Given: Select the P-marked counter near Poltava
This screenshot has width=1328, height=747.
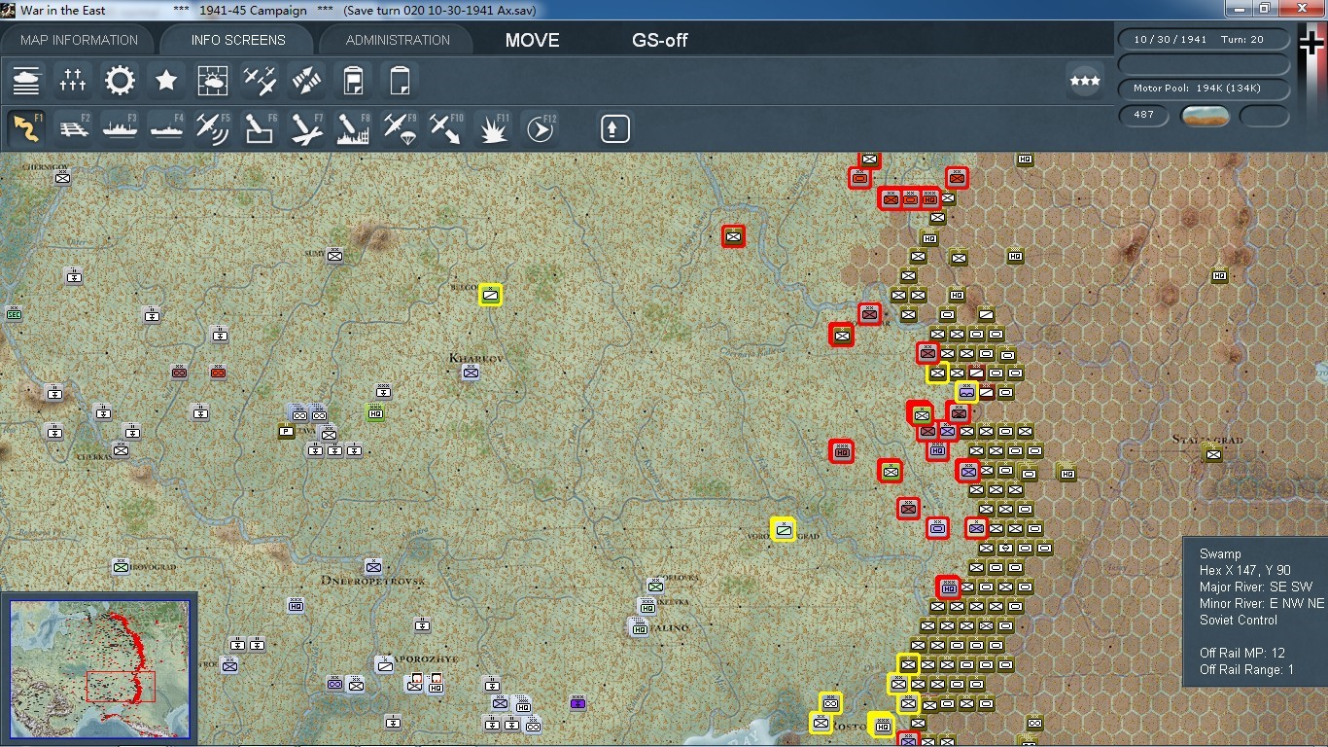Looking at the screenshot, I should click(x=286, y=431).
